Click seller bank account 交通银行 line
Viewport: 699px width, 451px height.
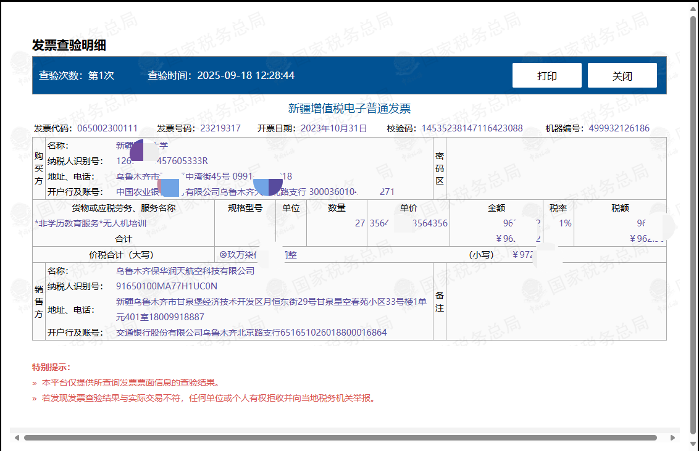point(251,333)
